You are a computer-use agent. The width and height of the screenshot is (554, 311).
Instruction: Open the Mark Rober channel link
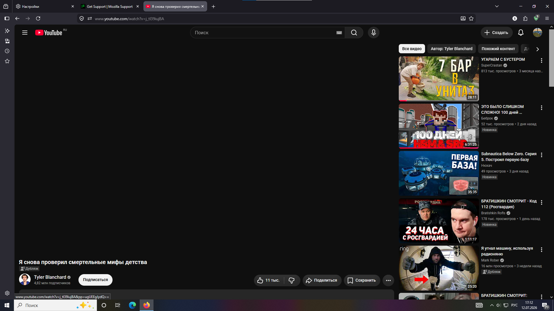(490, 260)
